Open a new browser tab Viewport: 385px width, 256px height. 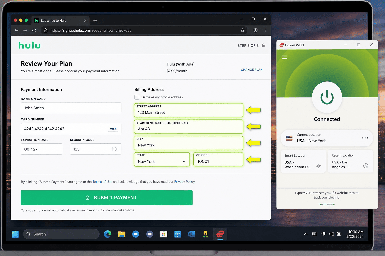[x=95, y=20]
